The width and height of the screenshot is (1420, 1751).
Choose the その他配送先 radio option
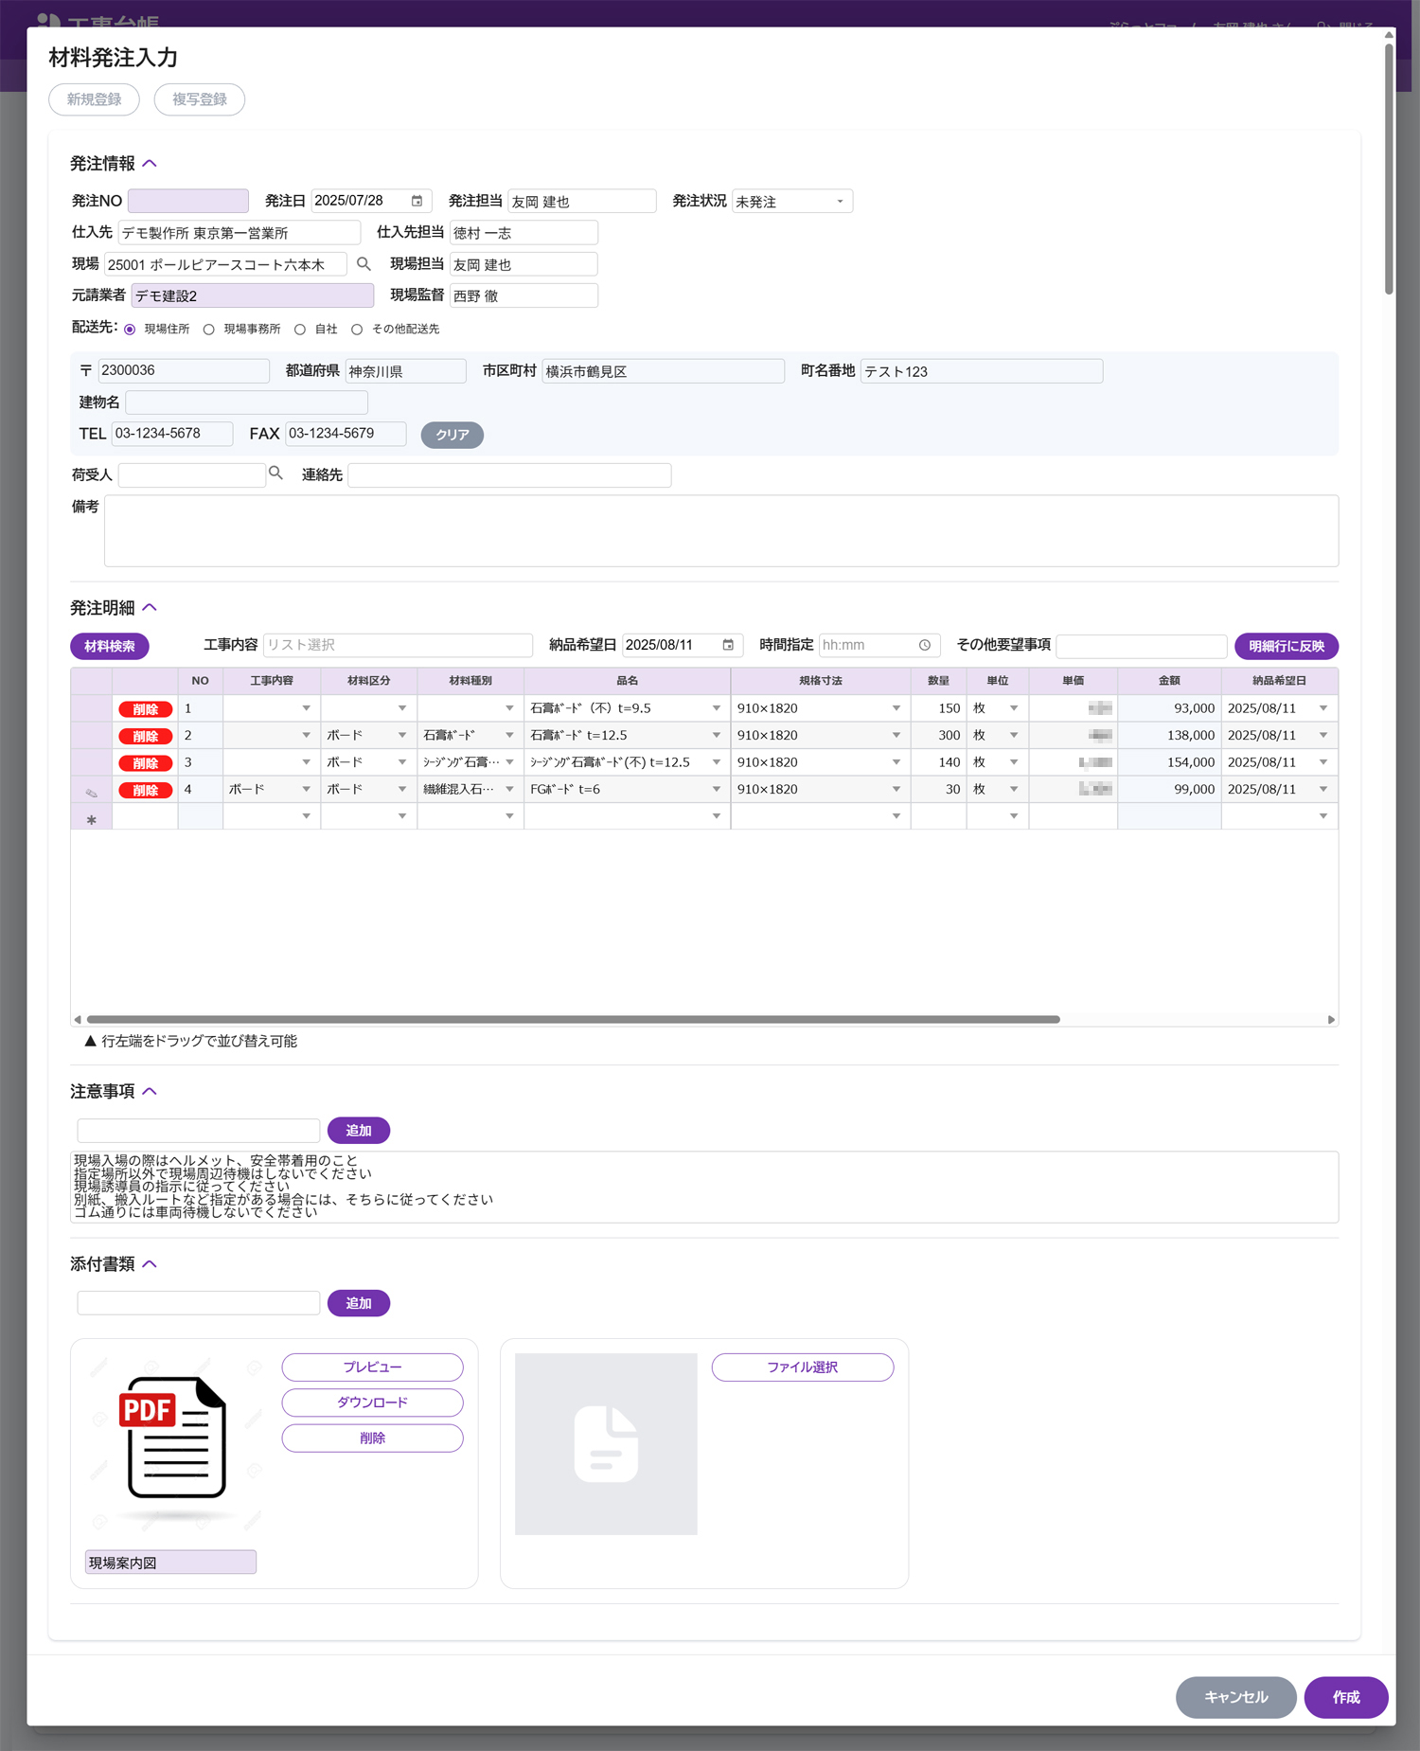point(357,330)
